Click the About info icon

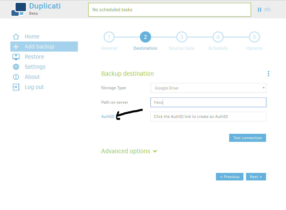[x=16, y=77]
